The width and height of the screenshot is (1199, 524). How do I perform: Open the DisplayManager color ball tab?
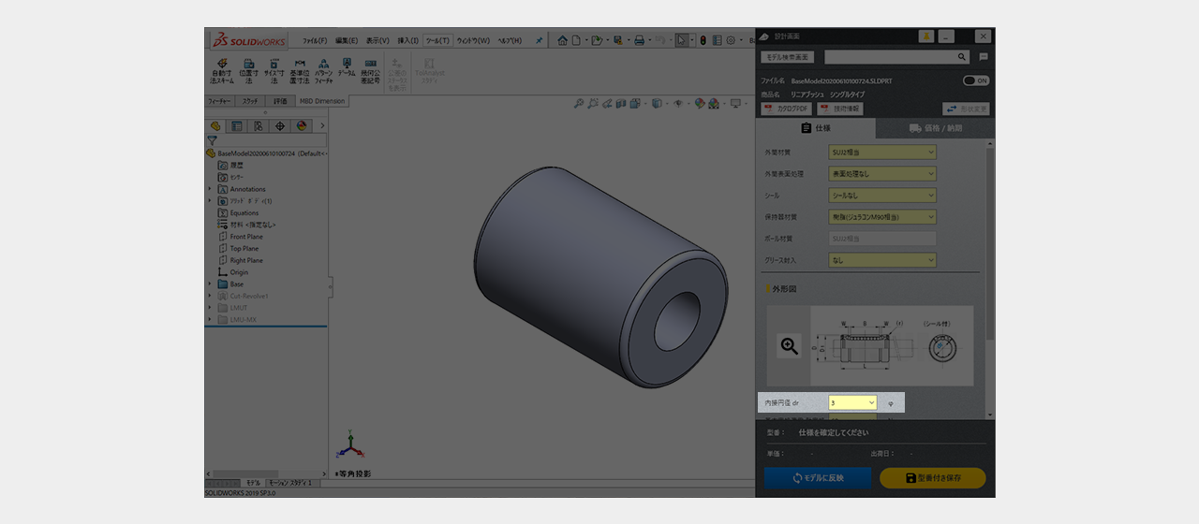(x=302, y=125)
